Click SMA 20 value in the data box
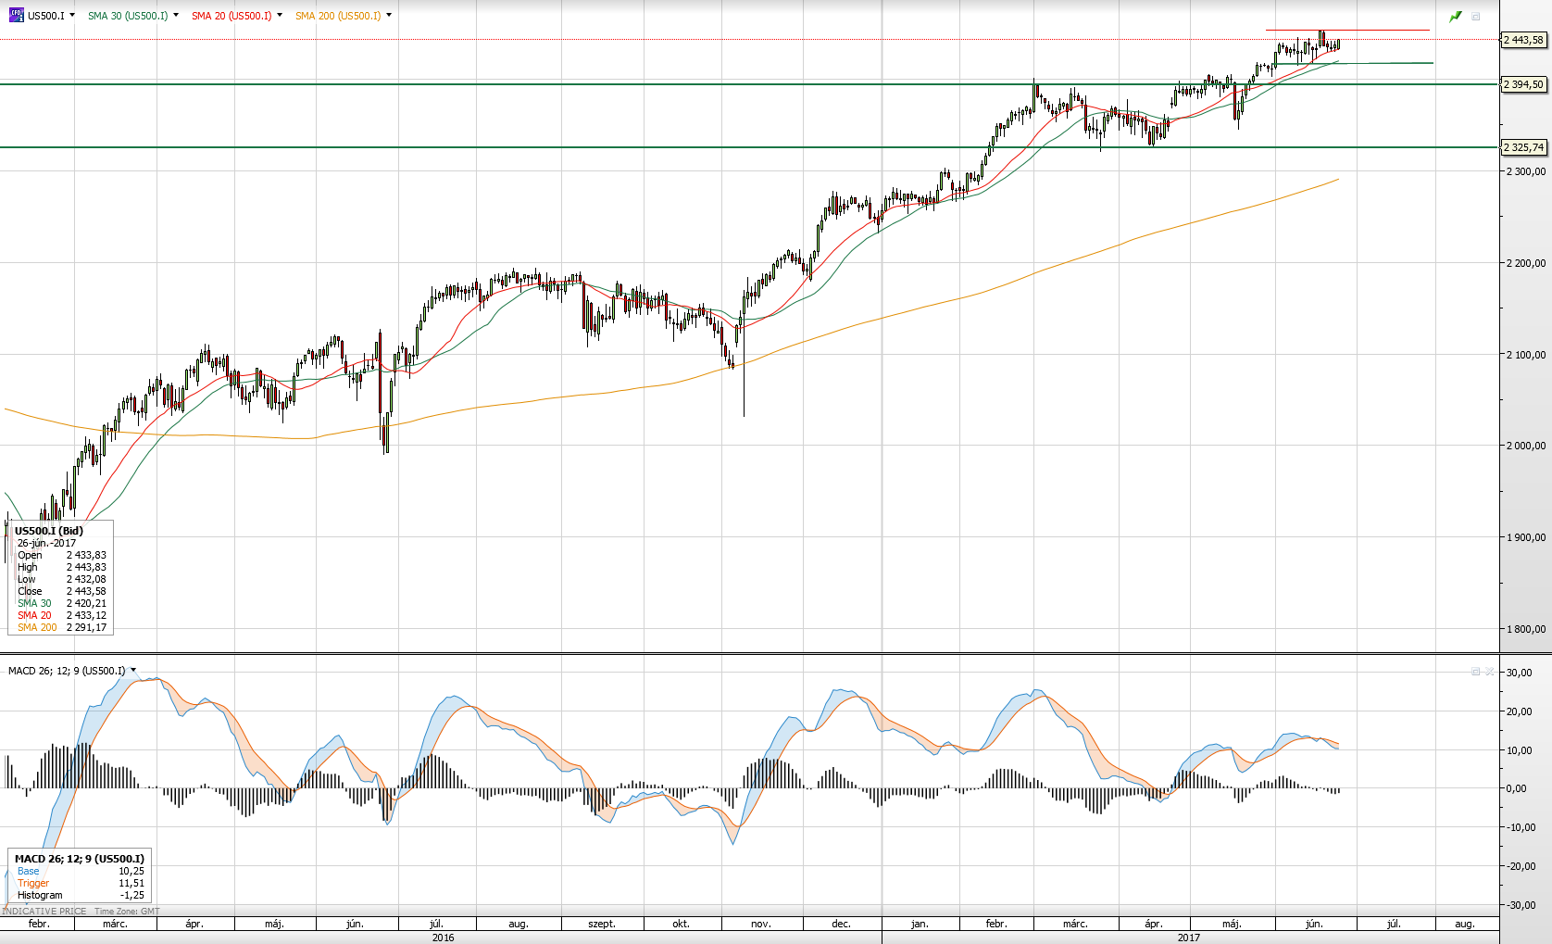 (86, 615)
